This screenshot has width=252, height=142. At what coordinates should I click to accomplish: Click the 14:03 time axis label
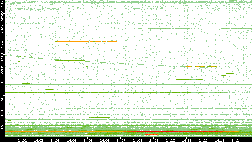pyautogui.click(x=55, y=140)
